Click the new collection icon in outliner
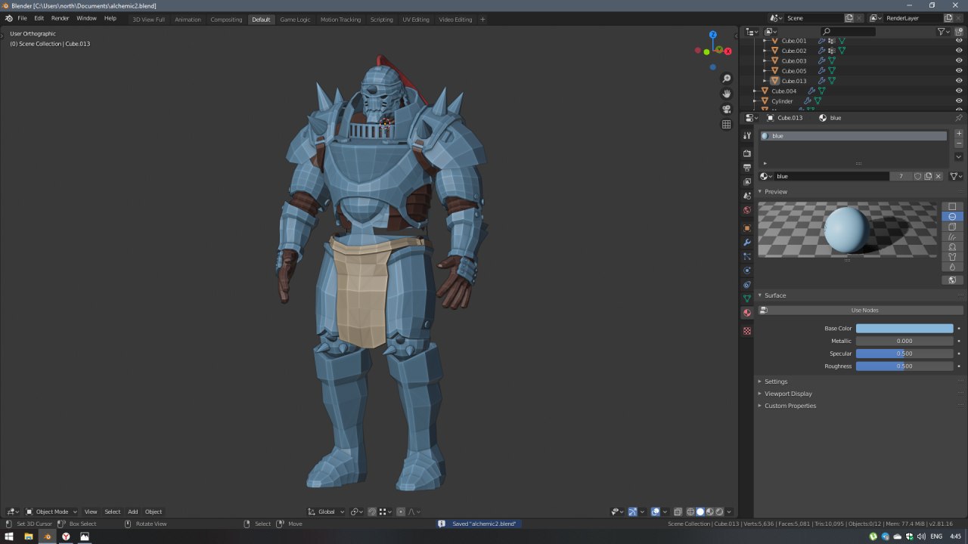 [959, 32]
